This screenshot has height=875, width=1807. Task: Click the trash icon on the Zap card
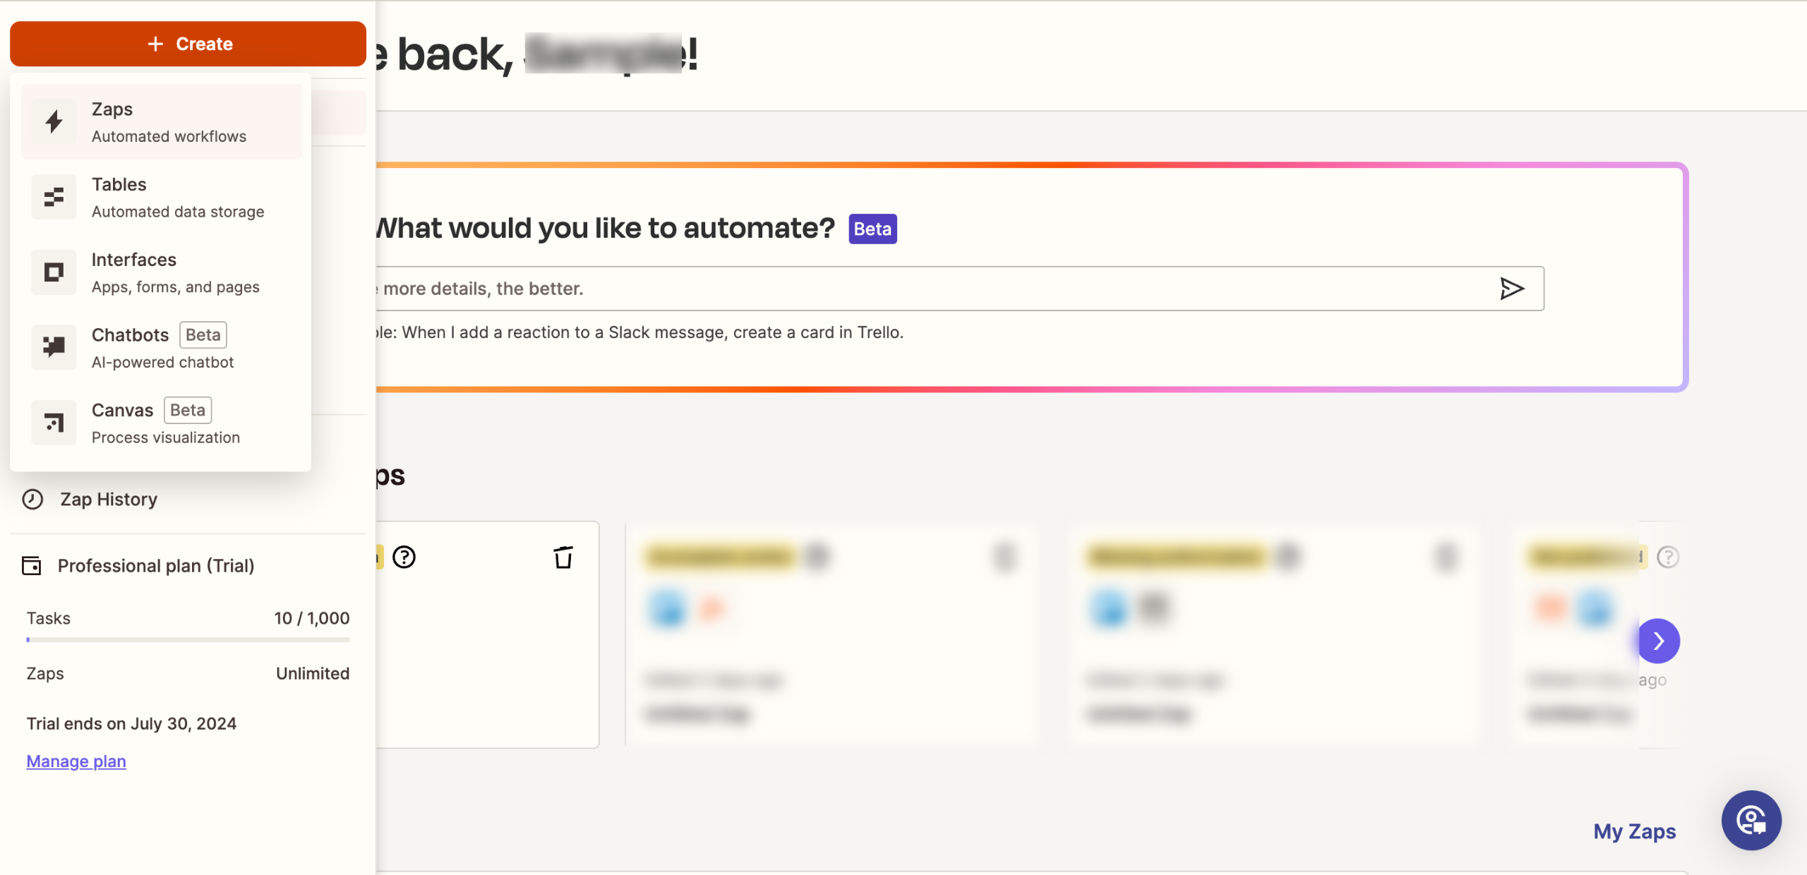point(563,557)
